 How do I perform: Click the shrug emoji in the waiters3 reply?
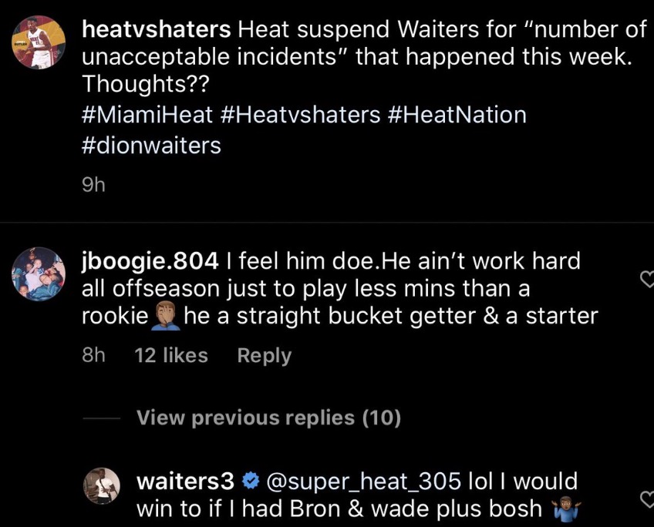(566, 509)
